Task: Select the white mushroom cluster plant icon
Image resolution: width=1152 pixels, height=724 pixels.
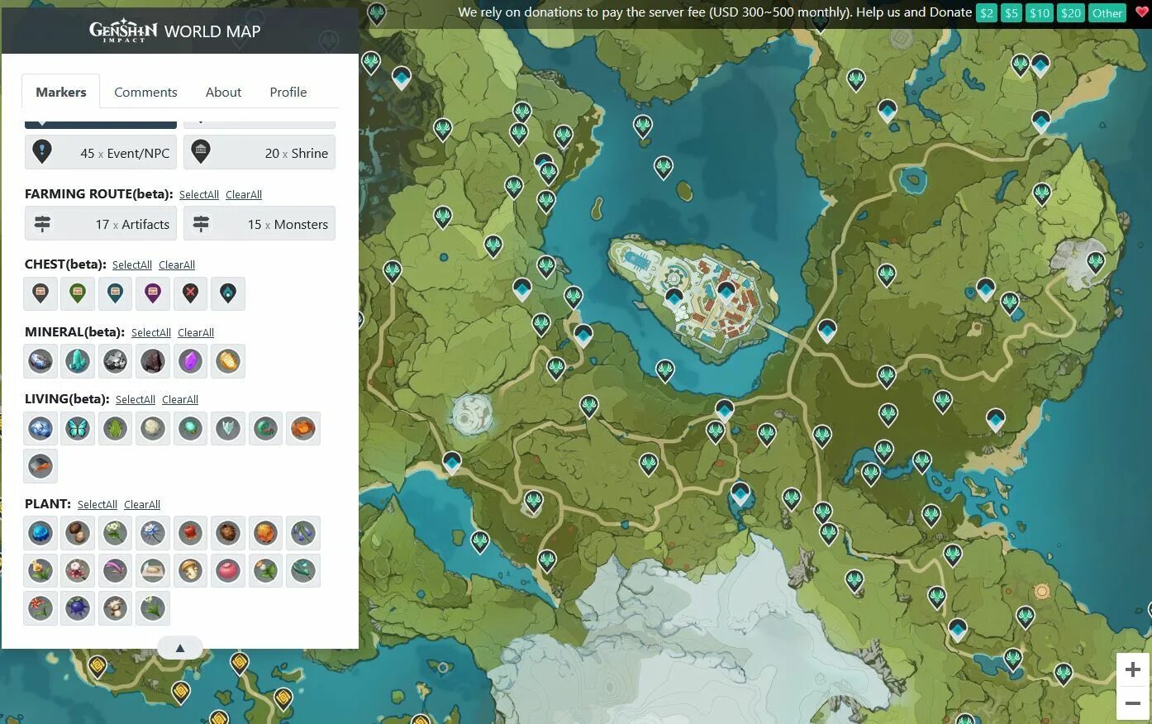Action: [116, 608]
